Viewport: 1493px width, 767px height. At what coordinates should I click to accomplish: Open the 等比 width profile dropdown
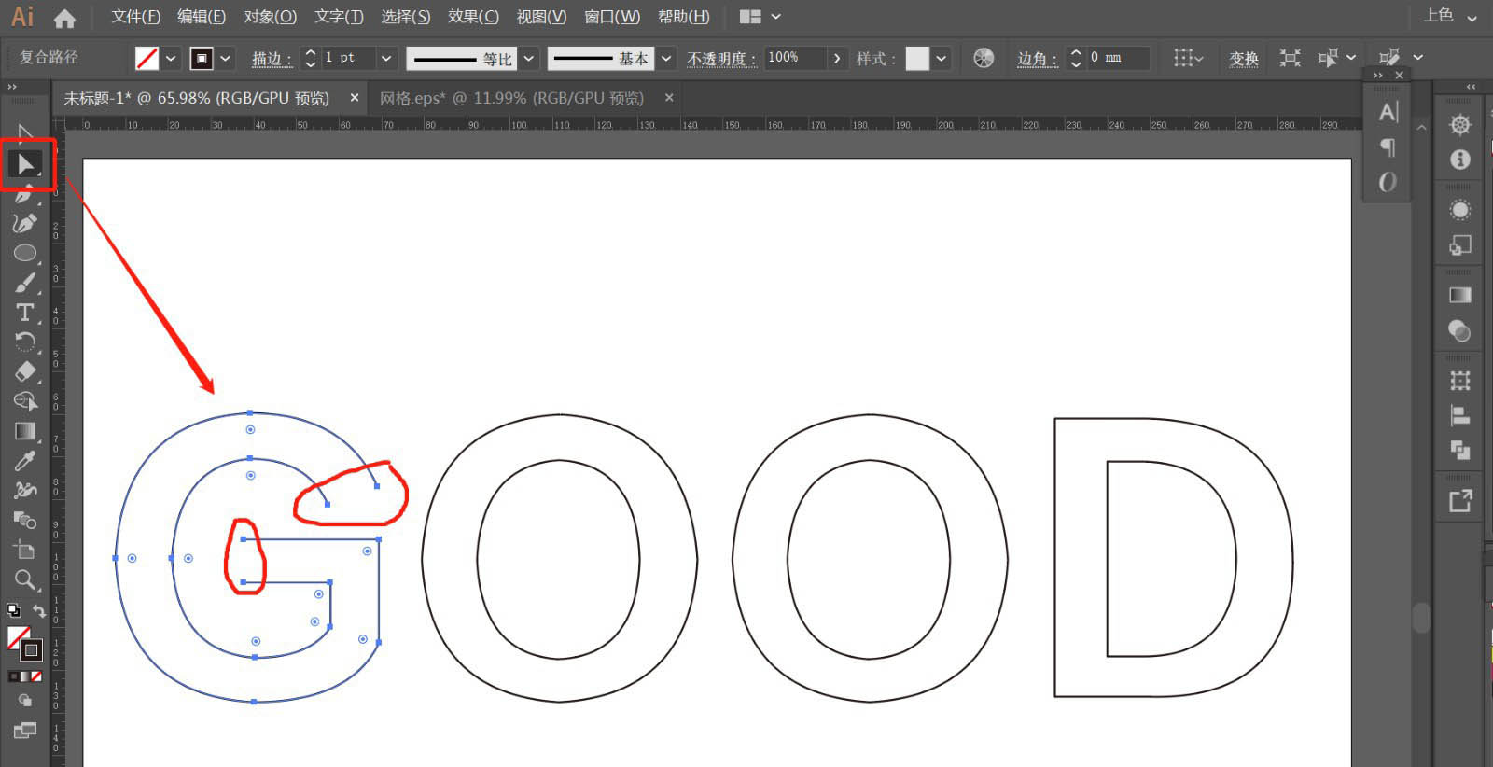[x=529, y=58]
